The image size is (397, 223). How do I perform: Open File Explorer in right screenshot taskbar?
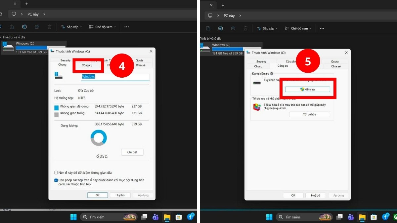(x=363, y=217)
